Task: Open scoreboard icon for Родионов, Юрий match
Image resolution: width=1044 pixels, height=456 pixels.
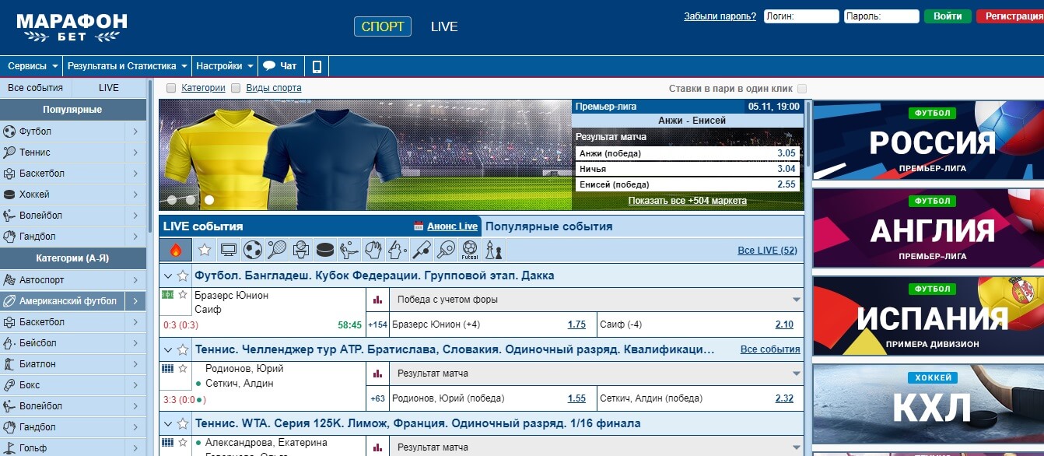Action: click(167, 369)
